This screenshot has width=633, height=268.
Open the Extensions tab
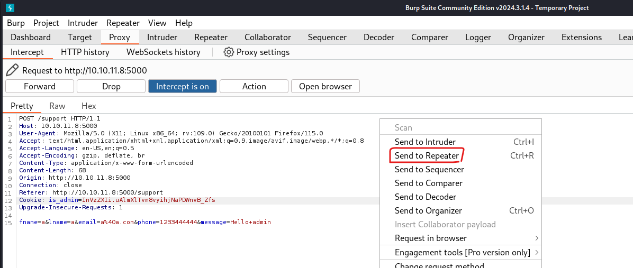581,38
